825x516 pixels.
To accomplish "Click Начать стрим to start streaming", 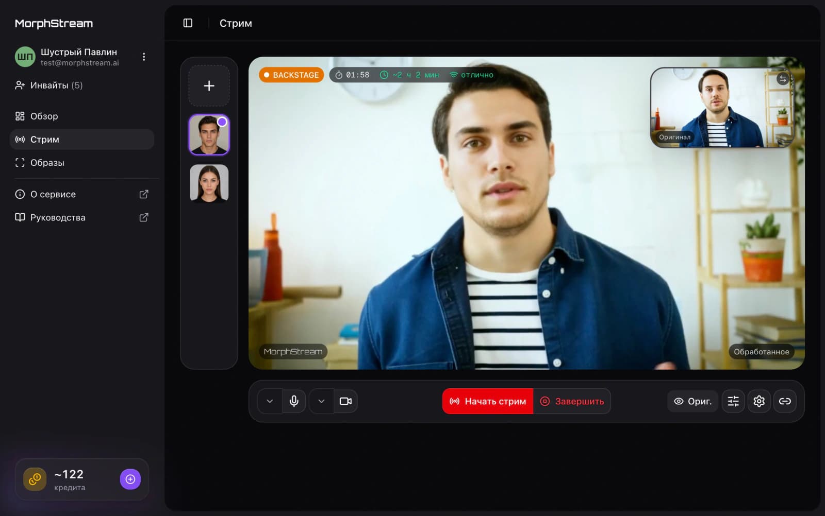I will click(488, 401).
